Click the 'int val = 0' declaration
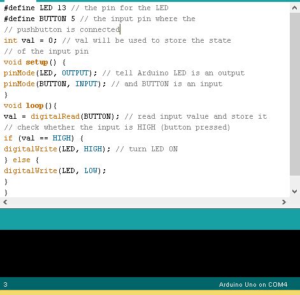 31,40
